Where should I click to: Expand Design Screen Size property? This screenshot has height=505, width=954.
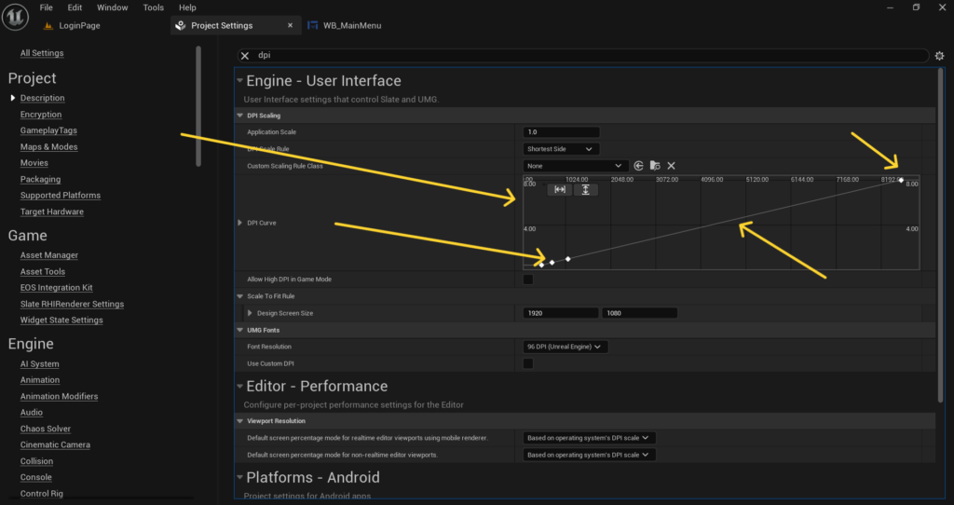point(250,313)
